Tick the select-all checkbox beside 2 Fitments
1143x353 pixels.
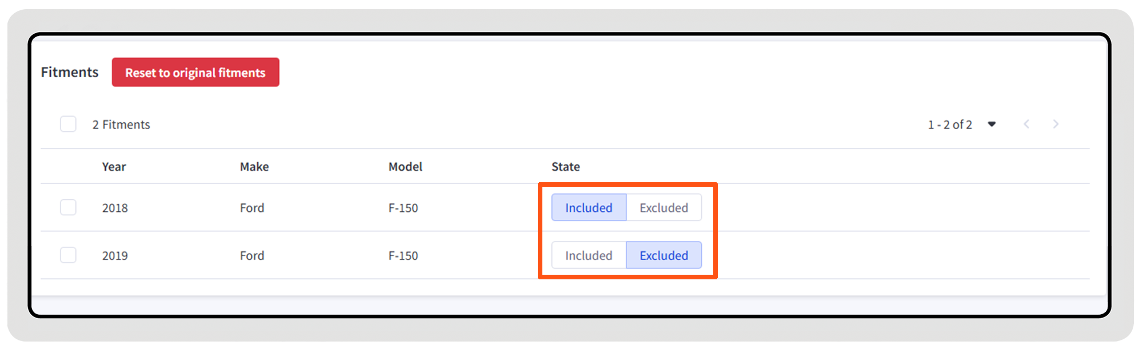68,124
